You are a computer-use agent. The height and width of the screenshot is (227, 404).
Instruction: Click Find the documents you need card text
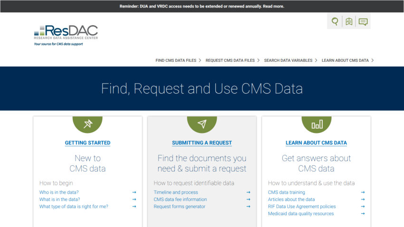[202, 163]
